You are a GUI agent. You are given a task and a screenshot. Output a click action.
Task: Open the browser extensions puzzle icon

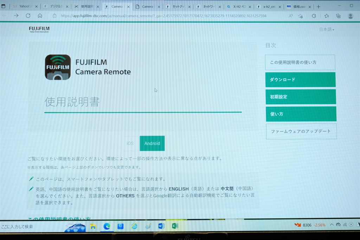(314, 16)
